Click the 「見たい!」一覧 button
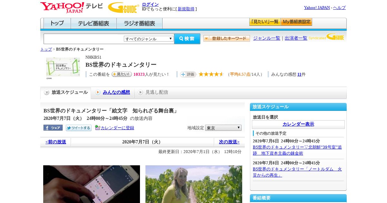This screenshot has height=203, width=387. coord(265,22)
